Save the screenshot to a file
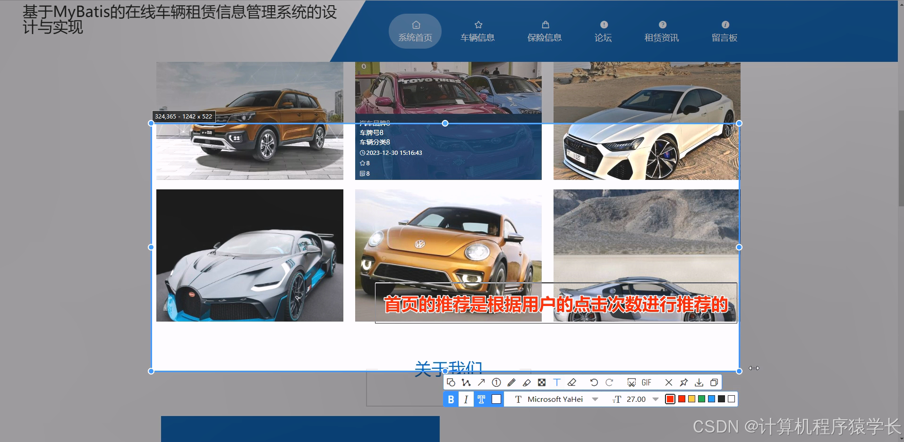 [x=699, y=382]
